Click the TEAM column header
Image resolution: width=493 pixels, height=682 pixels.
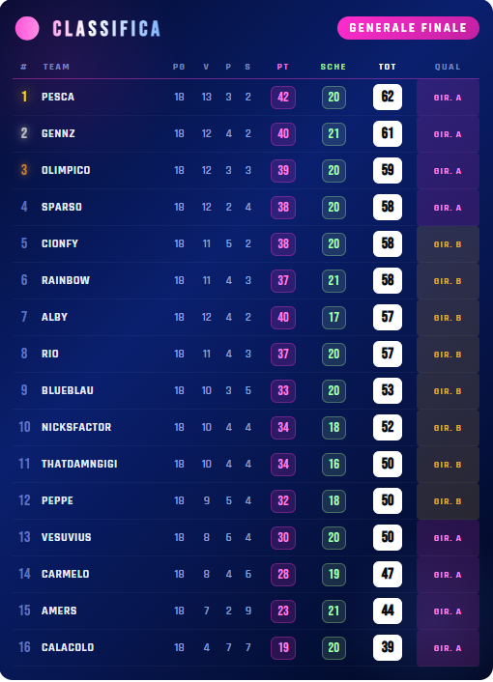(x=56, y=67)
